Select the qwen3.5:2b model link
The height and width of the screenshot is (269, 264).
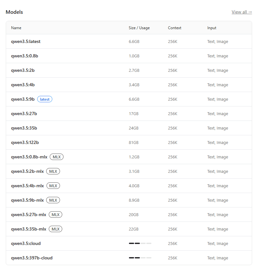pos(23,70)
